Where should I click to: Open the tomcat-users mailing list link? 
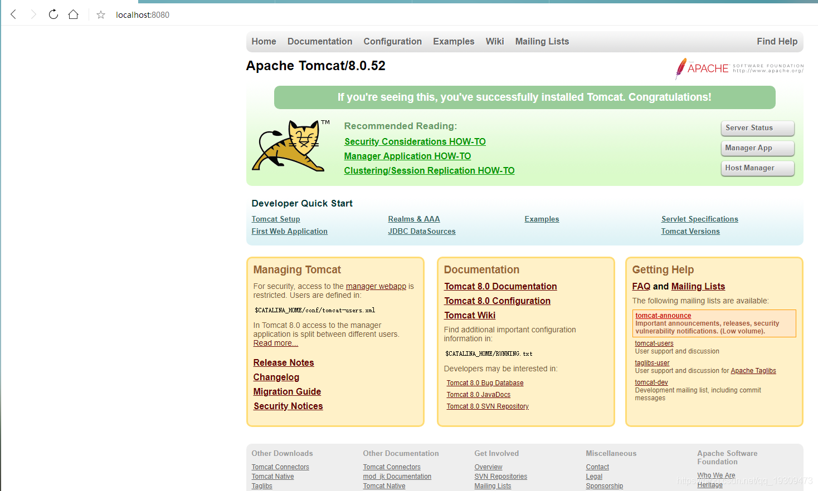[x=654, y=343]
